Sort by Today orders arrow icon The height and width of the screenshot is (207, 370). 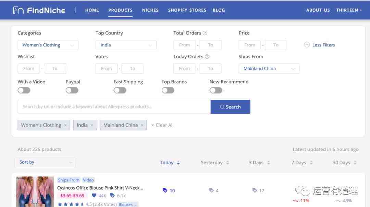178,163
